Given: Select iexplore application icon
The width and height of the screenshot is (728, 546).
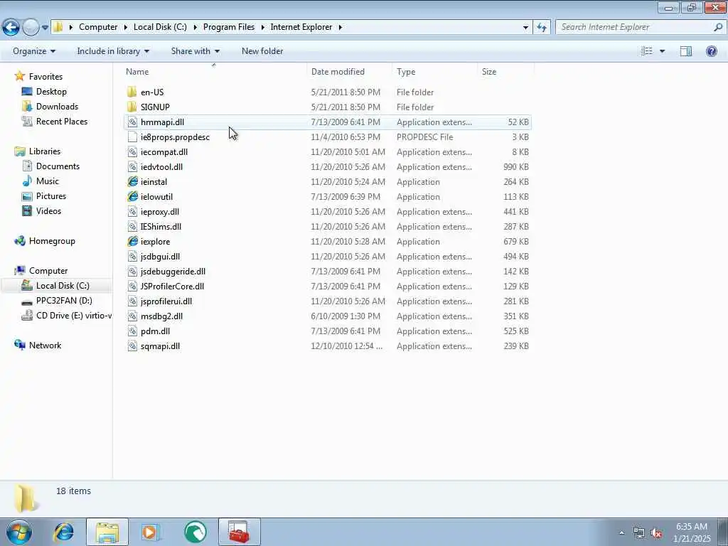Looking at the screenshot, I should (132, 242).
